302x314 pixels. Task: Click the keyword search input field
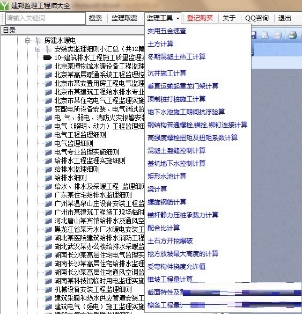click(x=46, y=18)
